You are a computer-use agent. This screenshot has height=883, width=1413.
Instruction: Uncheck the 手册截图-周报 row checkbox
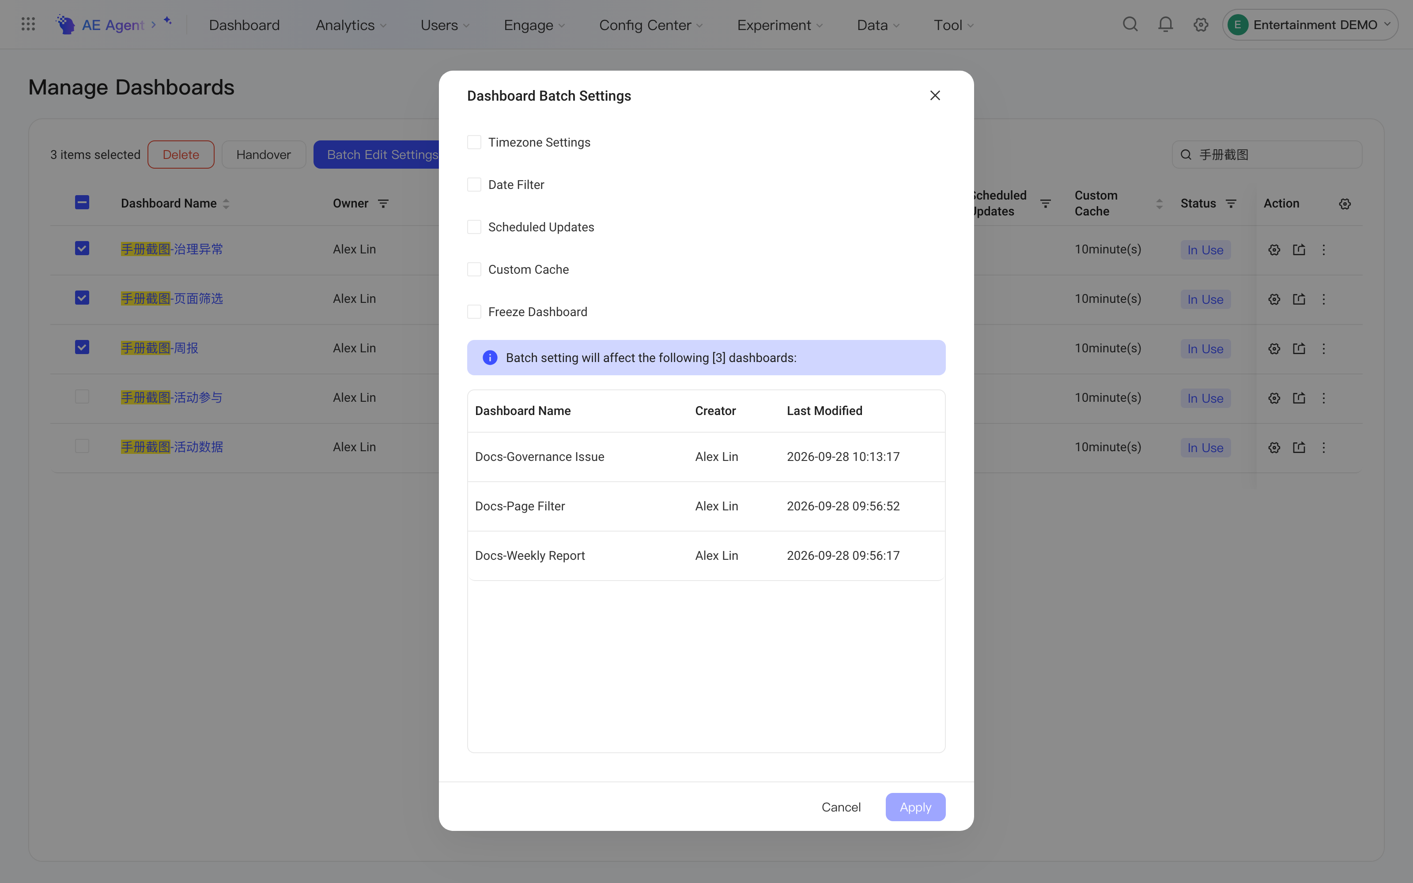[x=82, y=347]
